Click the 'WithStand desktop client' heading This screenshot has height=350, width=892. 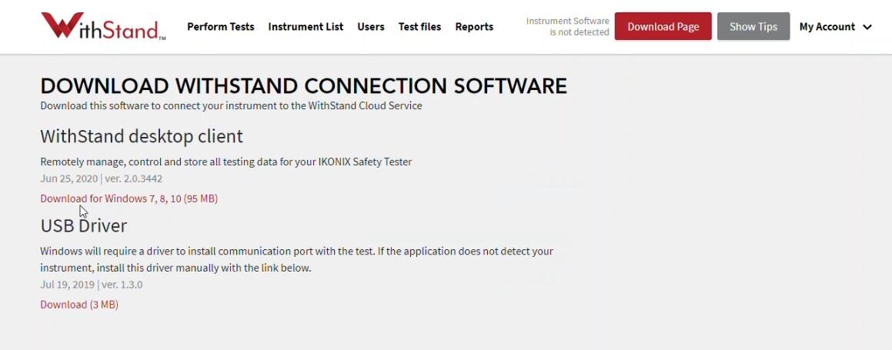click(142, 136)
